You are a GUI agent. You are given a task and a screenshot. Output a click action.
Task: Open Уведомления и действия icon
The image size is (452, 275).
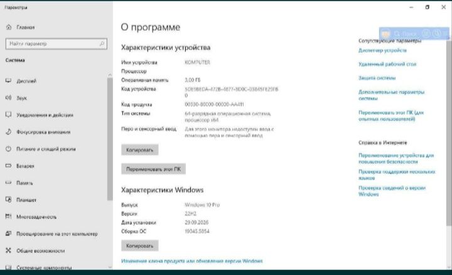pyautogui.click(x=8, y=115)
